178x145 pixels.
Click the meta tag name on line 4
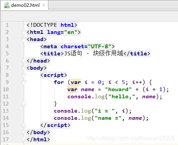tap(50, 47)
